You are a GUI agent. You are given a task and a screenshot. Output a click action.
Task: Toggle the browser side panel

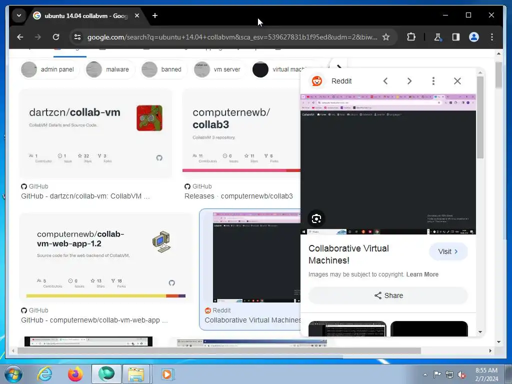[x=456, y=37]
